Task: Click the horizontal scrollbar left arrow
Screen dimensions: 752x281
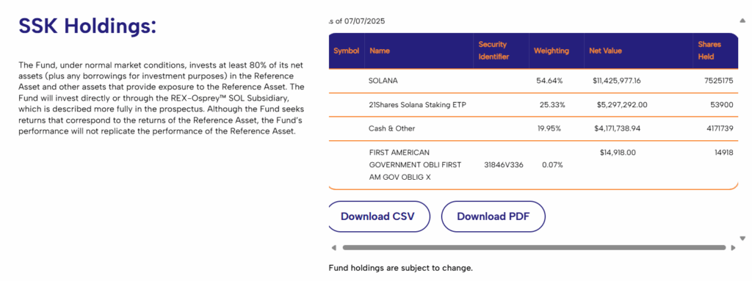Action: click(334, 248)
